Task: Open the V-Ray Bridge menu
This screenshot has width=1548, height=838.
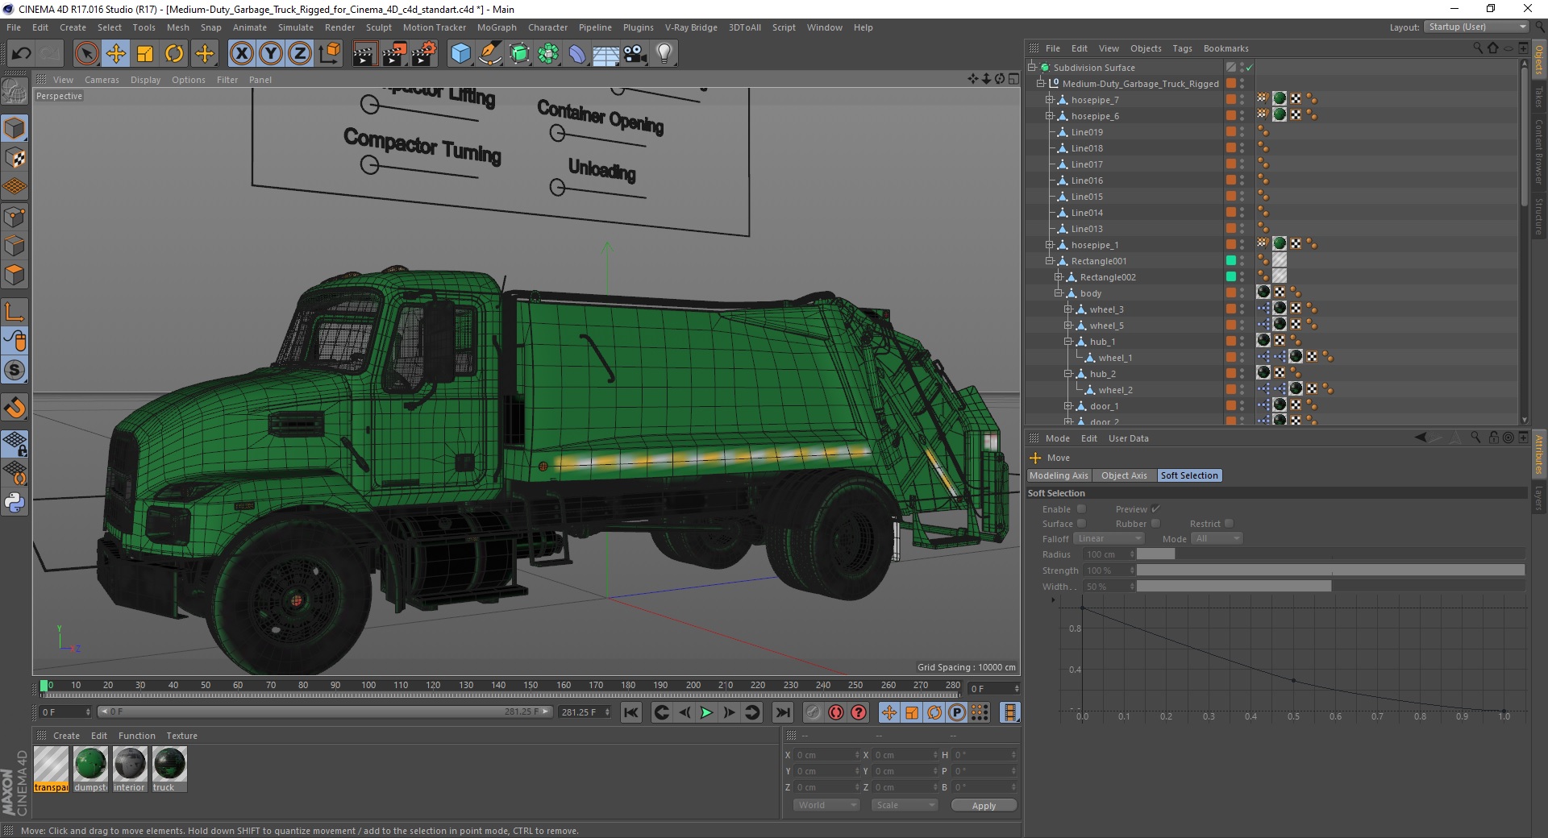Action: point(691,27)
